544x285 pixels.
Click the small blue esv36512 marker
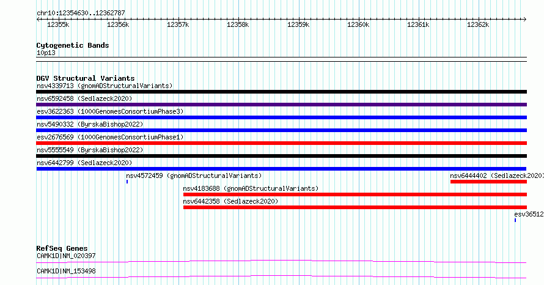515,220
